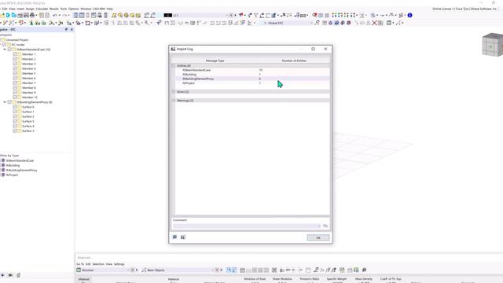Select the IfcBeamStandardCase row in Import Log
Screen dimensions: 503x283
[x=252, y=70]
